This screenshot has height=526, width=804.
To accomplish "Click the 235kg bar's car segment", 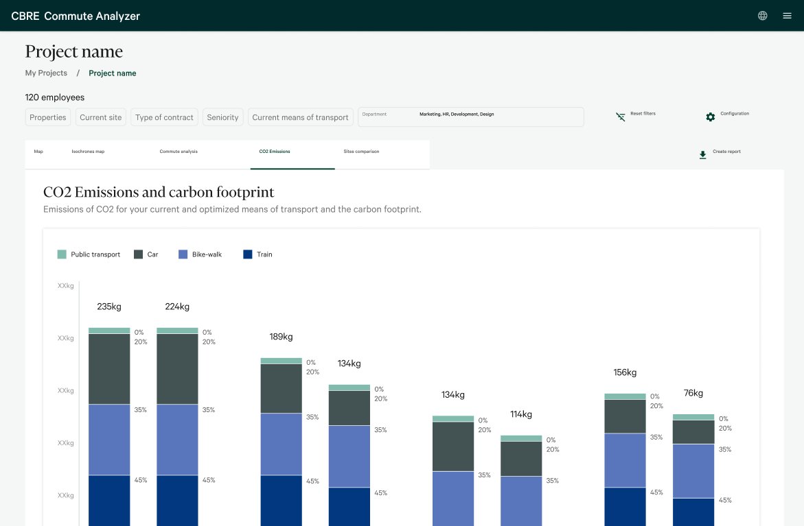I will point(109,369).
